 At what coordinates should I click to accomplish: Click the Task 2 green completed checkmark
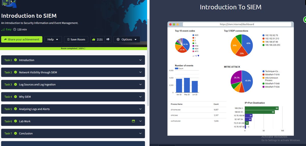[16, 72]
